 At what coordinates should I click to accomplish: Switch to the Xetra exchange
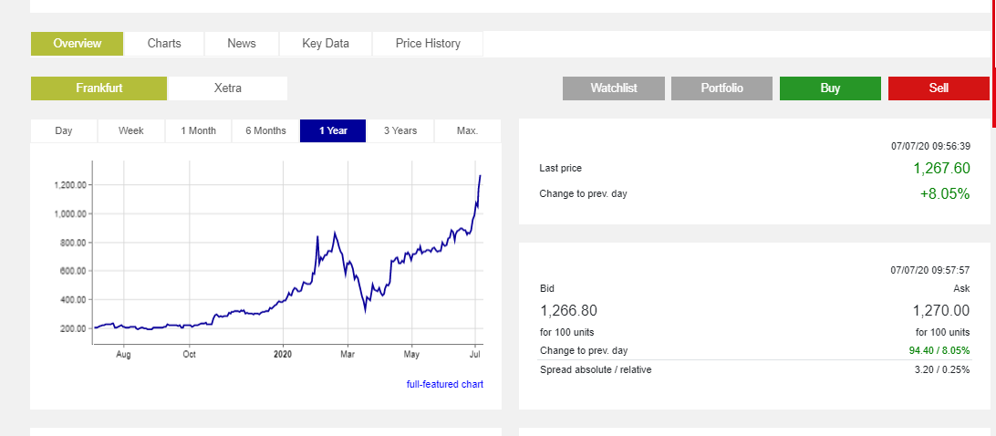point(228,88)
